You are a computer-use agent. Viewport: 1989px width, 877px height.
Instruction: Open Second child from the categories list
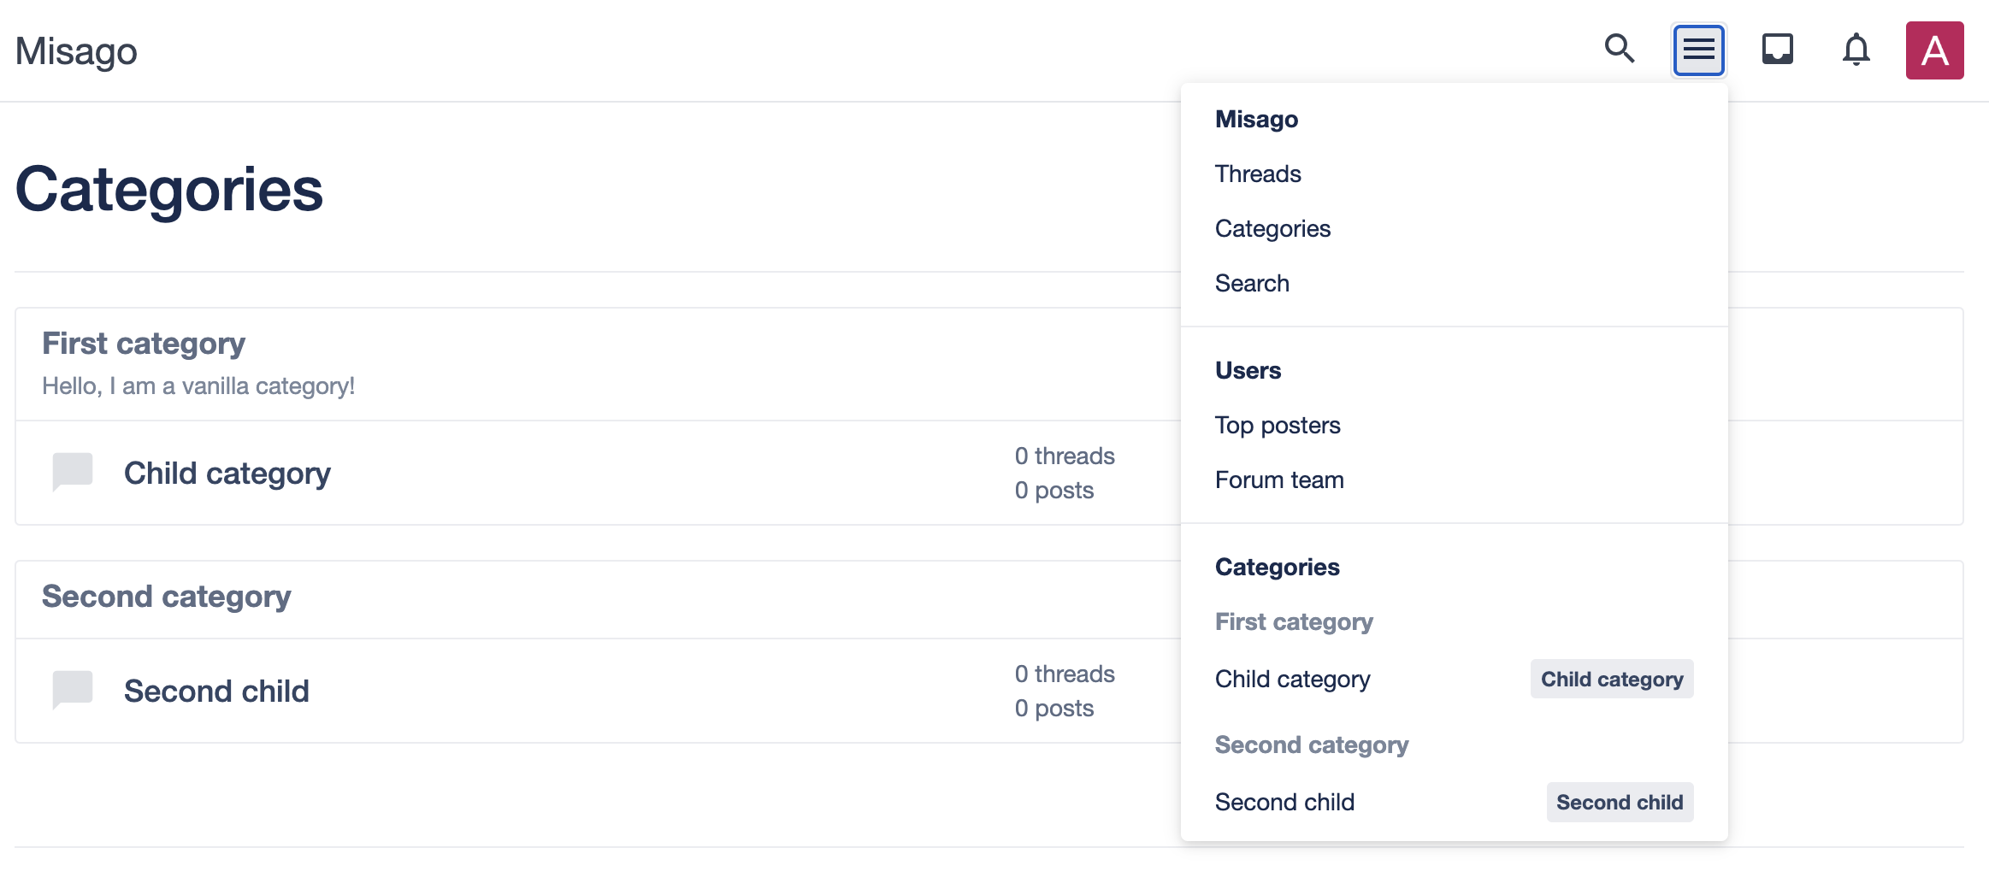coord(216,692)
